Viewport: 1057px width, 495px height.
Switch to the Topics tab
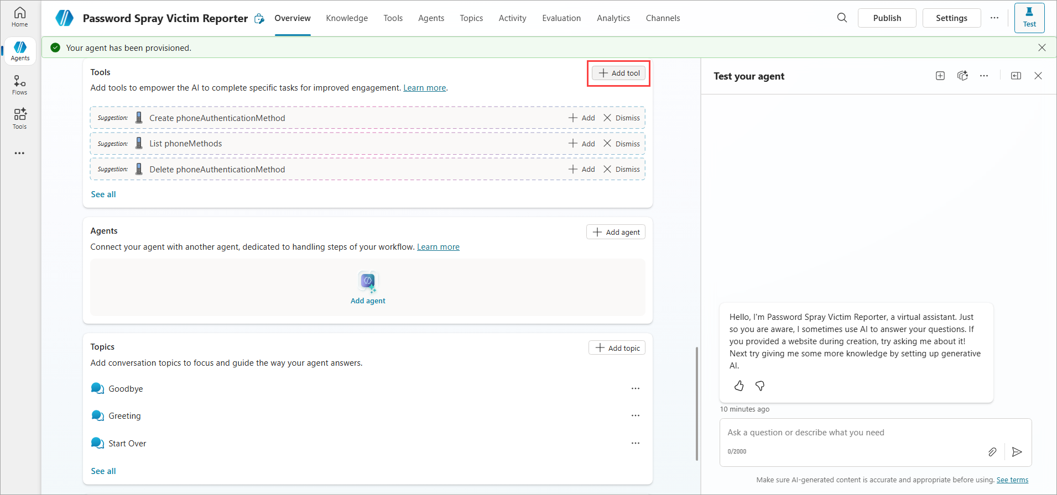471,18
